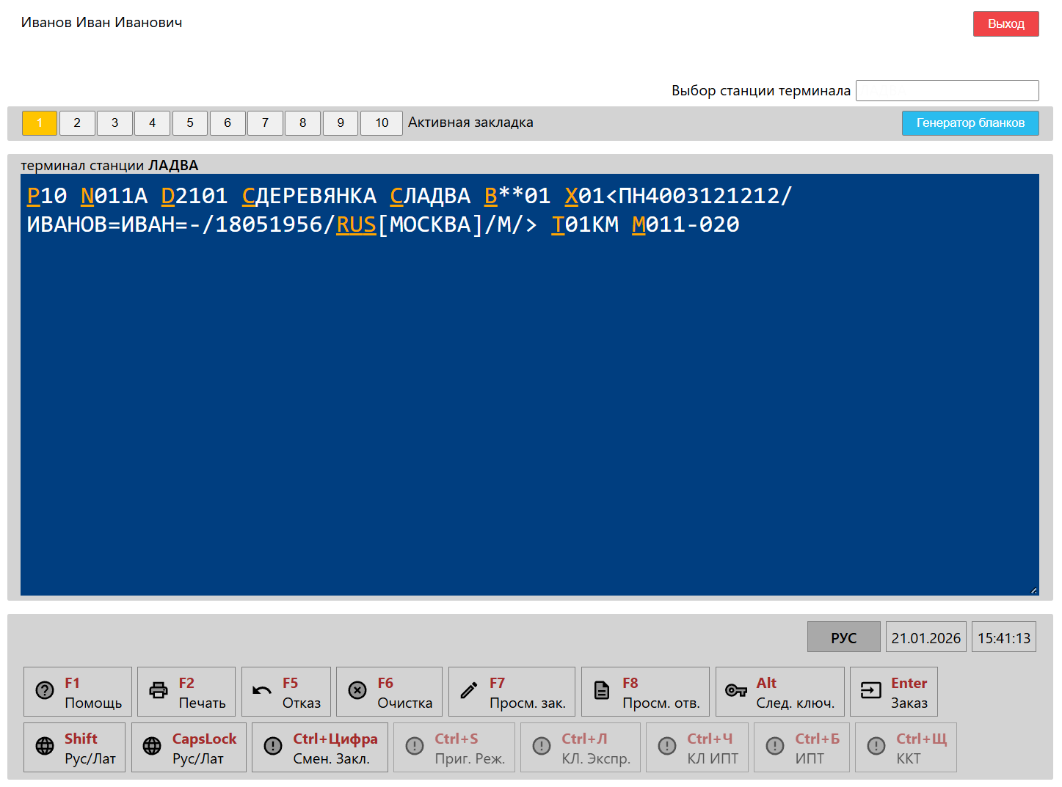This screenshot has height=787, width=1062.
Task: Click the F2 Печать printer icon
Action: (159, 691)
